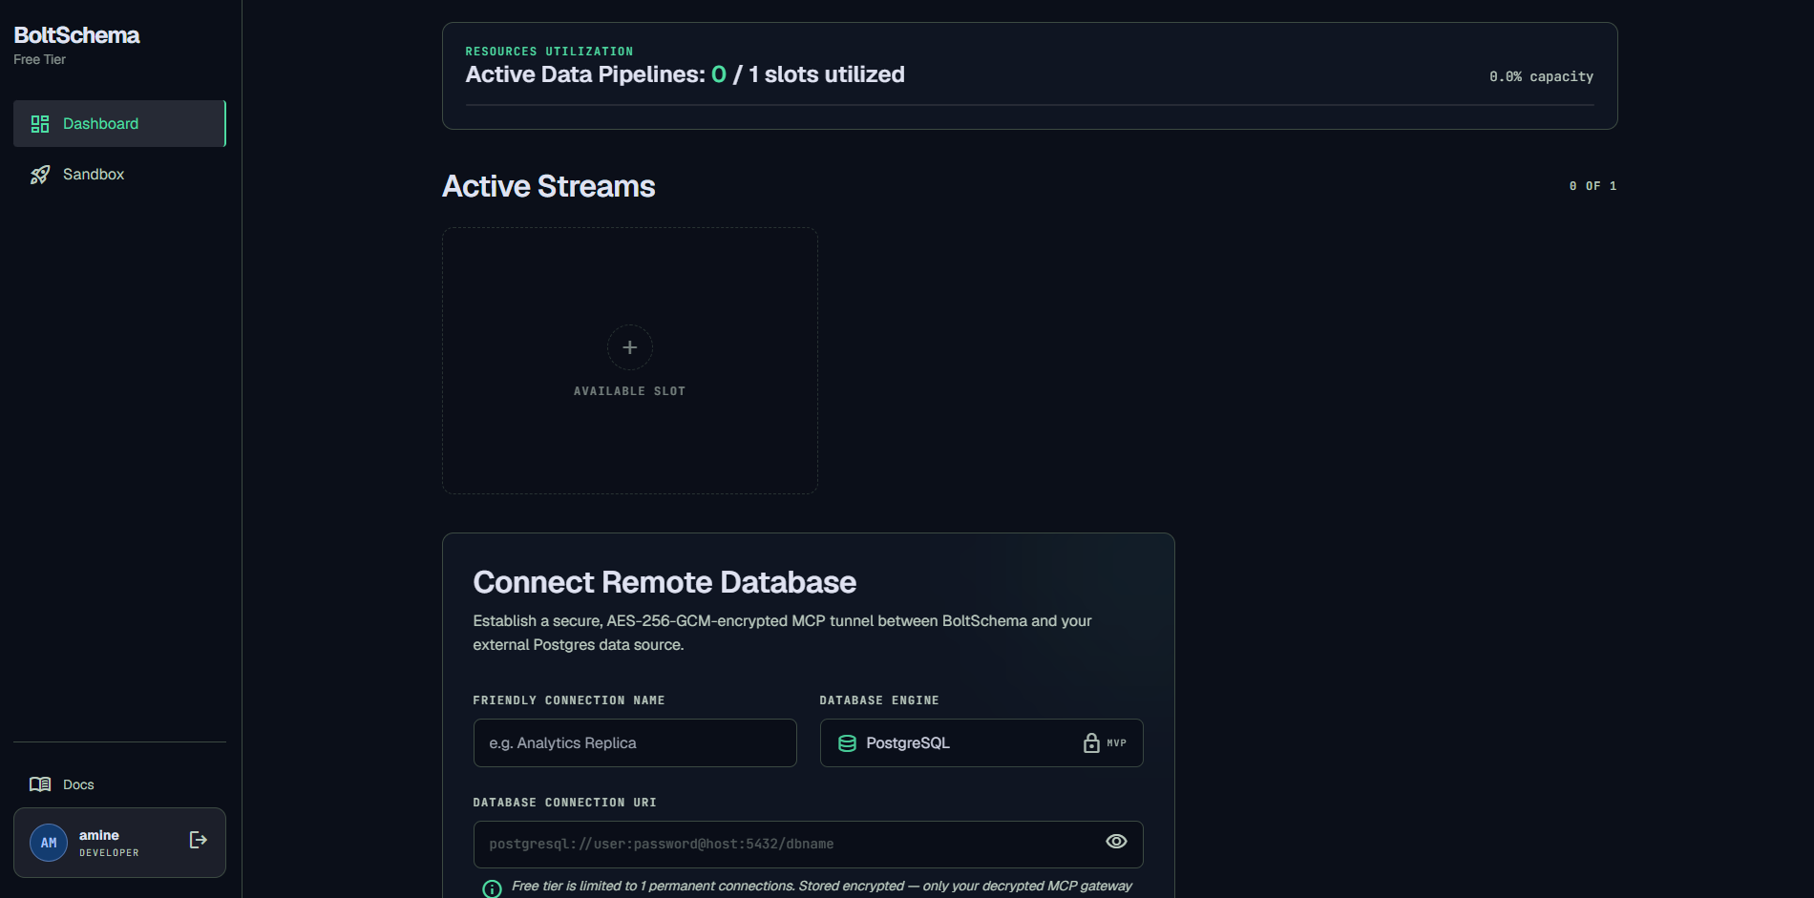Click the '0 OF 1' stream counter
Viewport: 1814px width, 898px height.
pyautogui.click(x=1593, y=186)
